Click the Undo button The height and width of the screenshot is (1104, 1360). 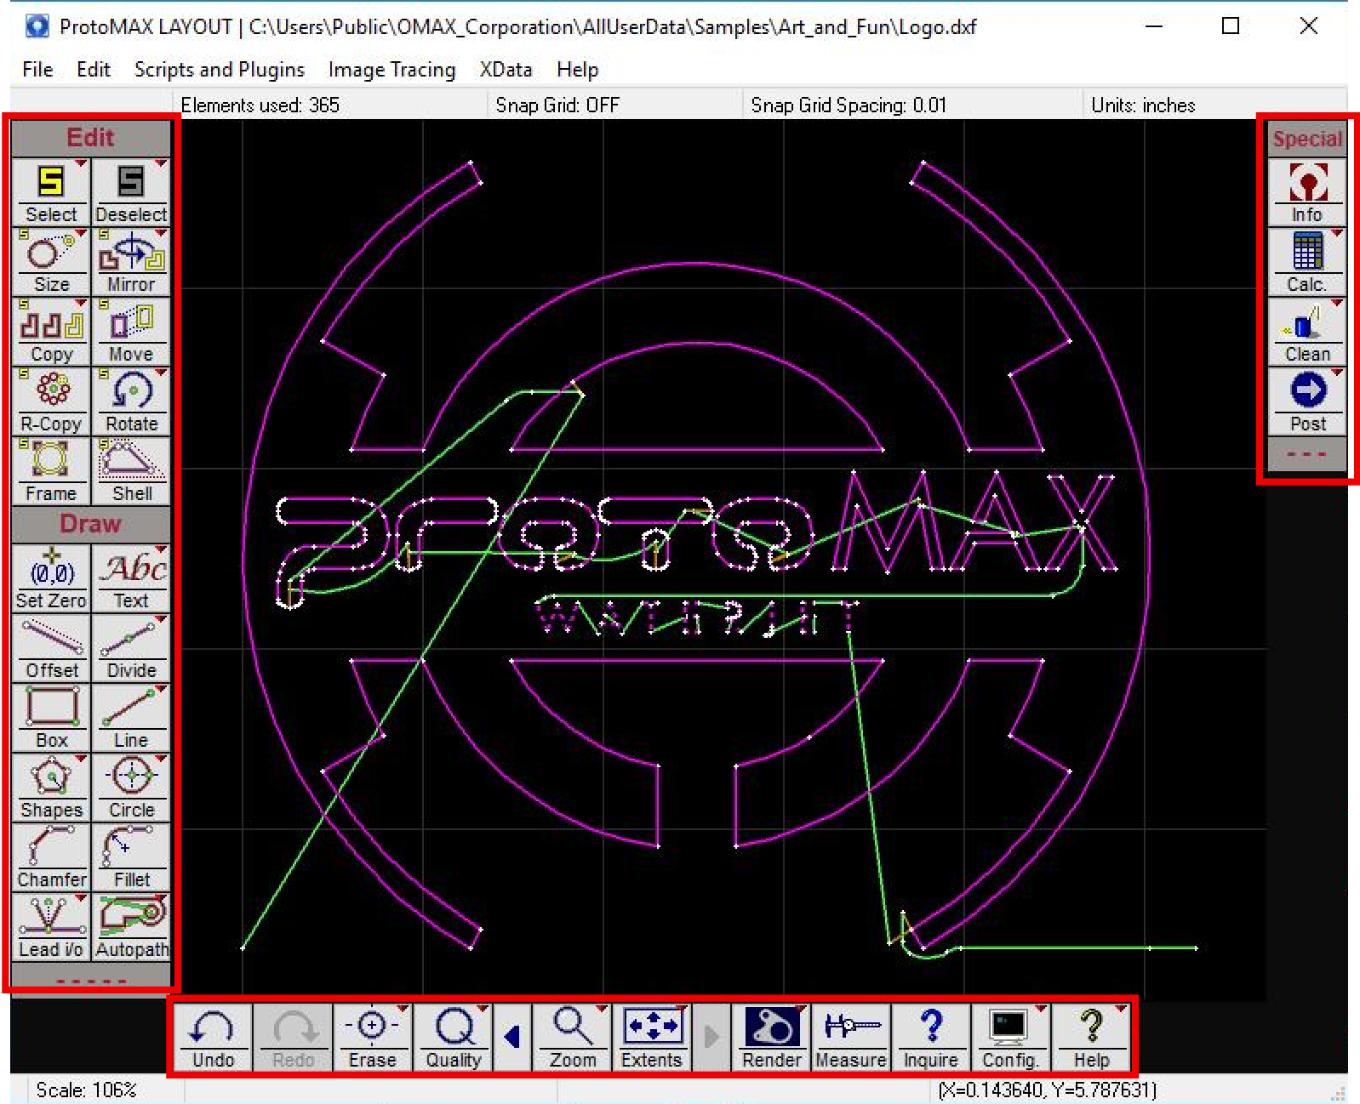pyautogui.click(x=213, y=1037)
